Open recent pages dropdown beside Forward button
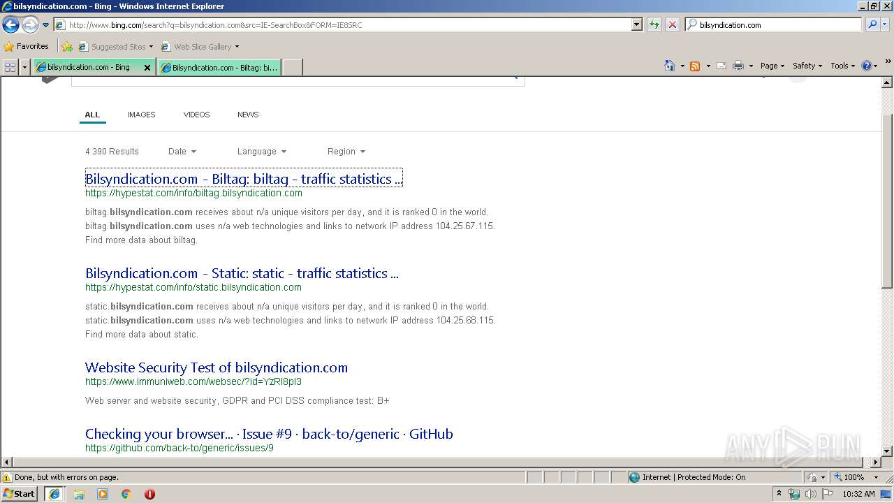This screenshot has width=894, height=503. click(x=45, y=25)
